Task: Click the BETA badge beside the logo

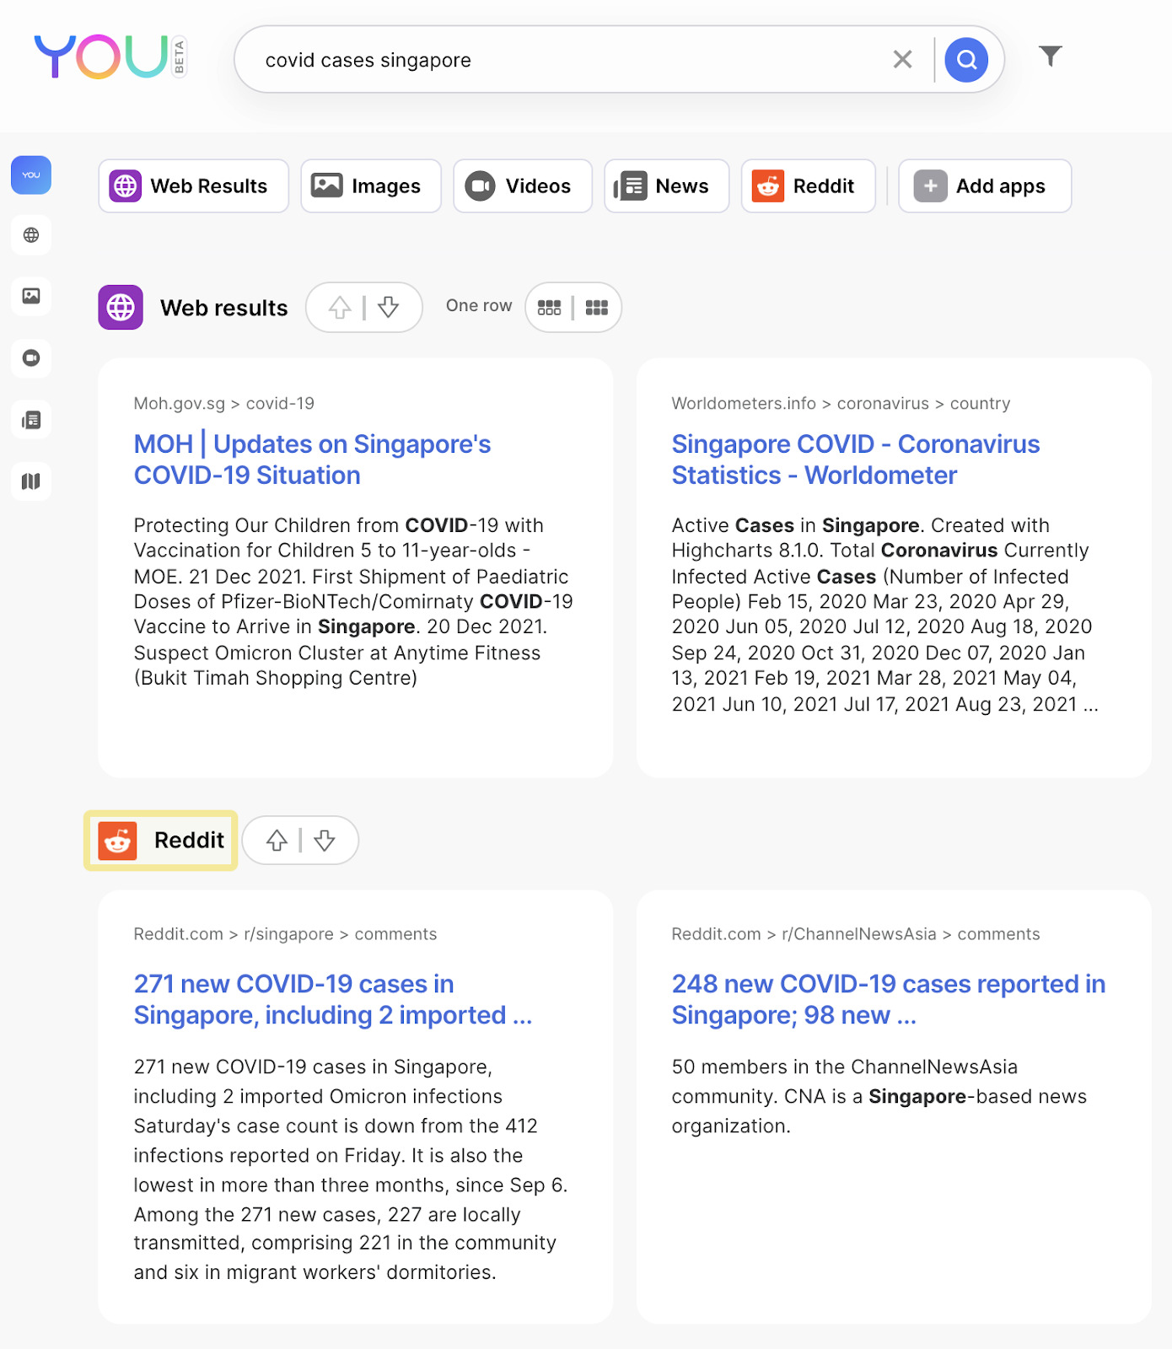Action: click(179, 57)
